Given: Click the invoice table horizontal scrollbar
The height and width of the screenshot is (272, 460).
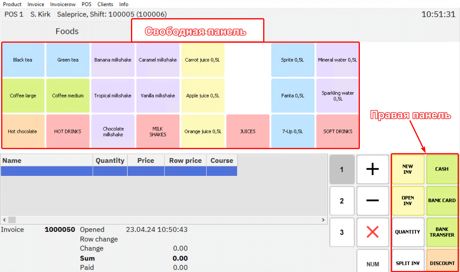Looking at the screenshot, I should [x=164, y=220].
